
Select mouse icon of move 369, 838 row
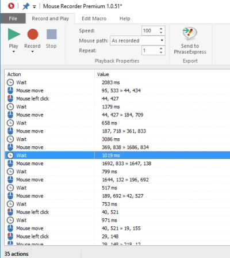click(x=10, y=147)
